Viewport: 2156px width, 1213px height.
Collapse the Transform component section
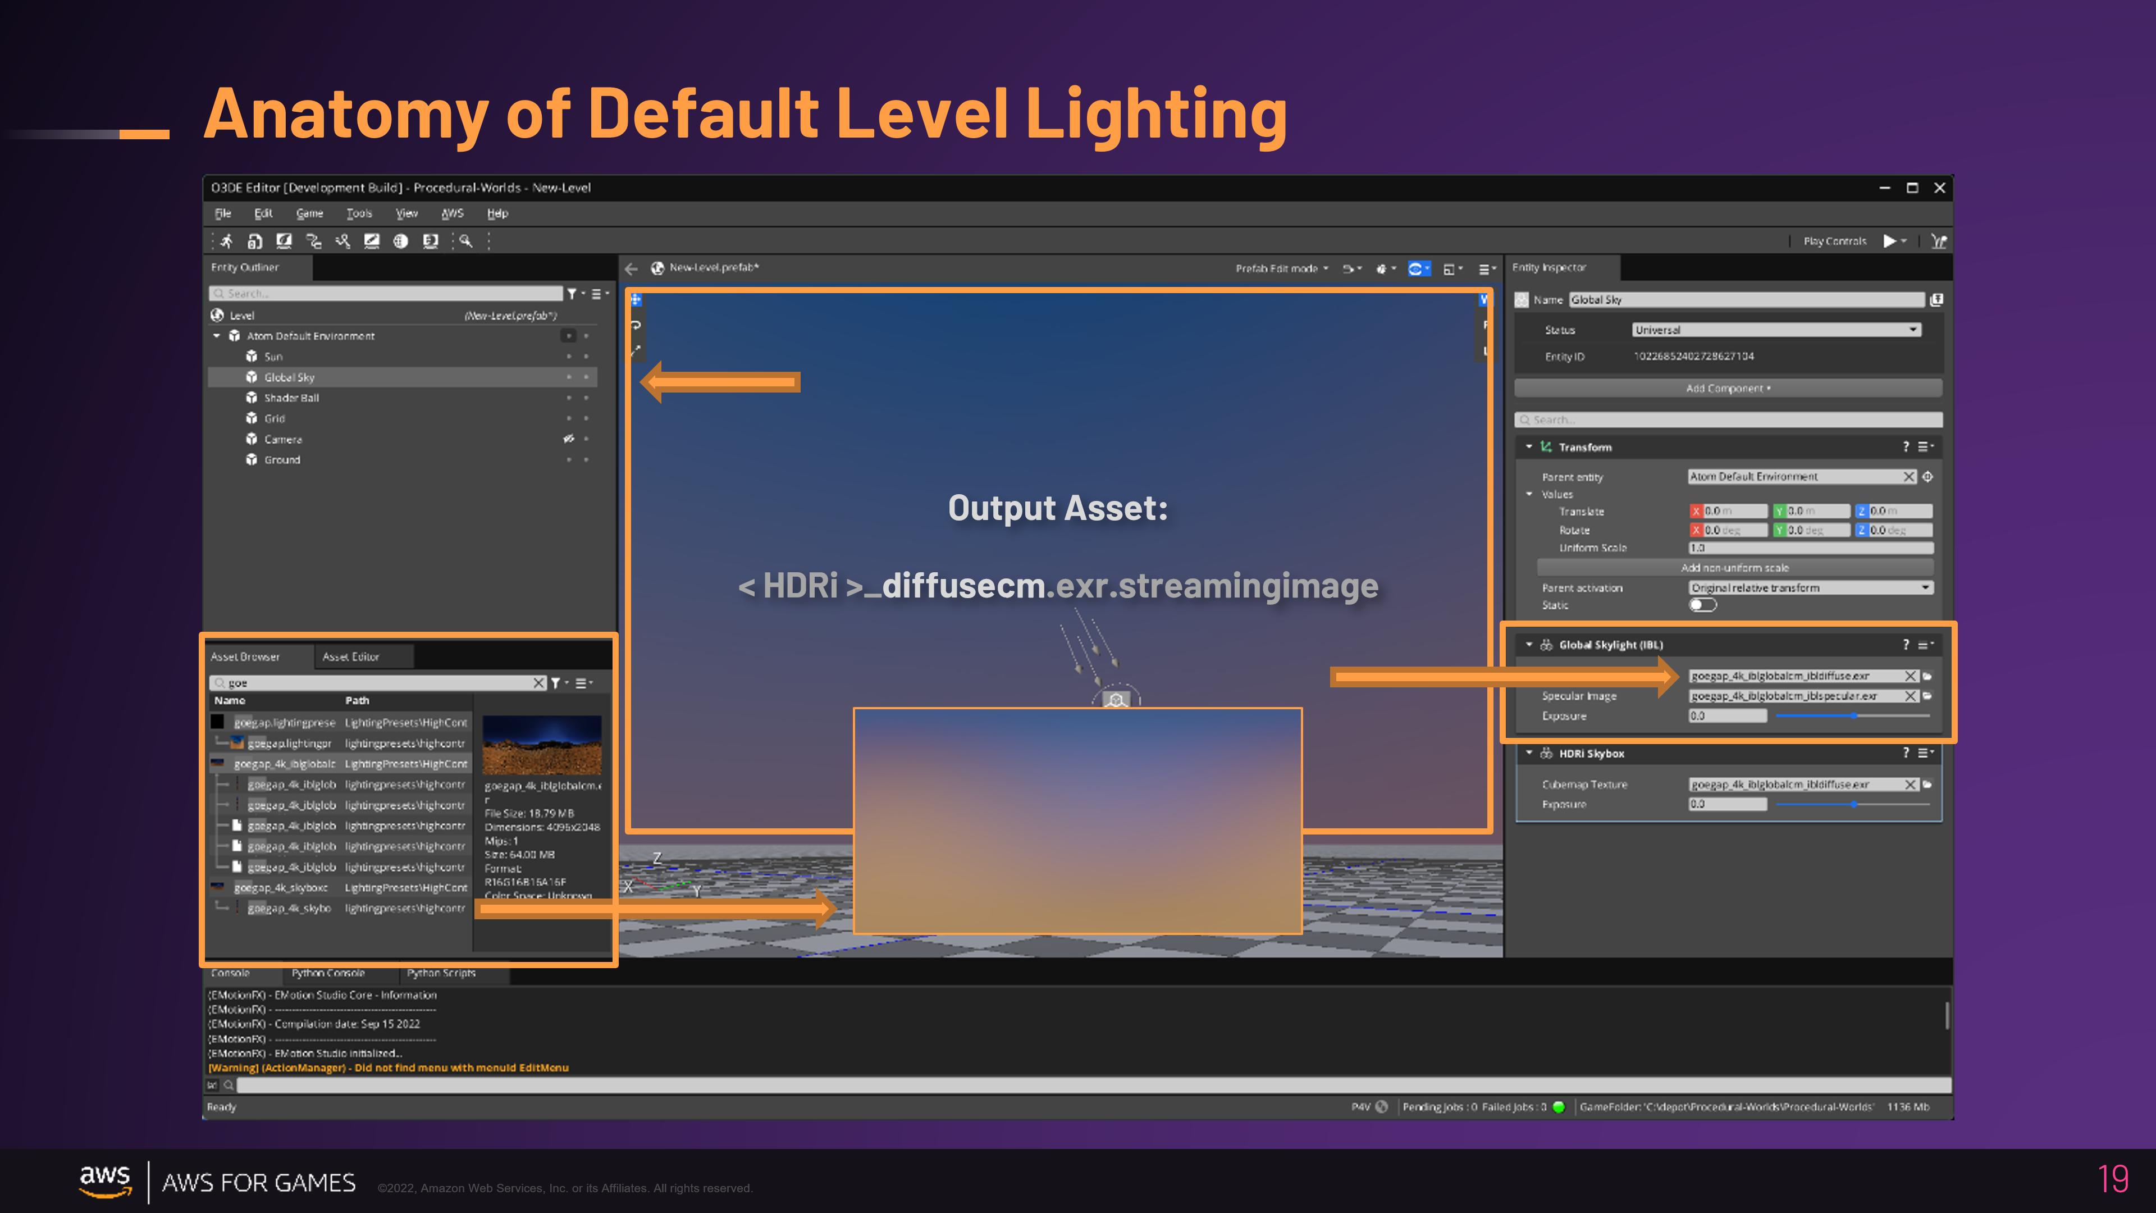1529,447
